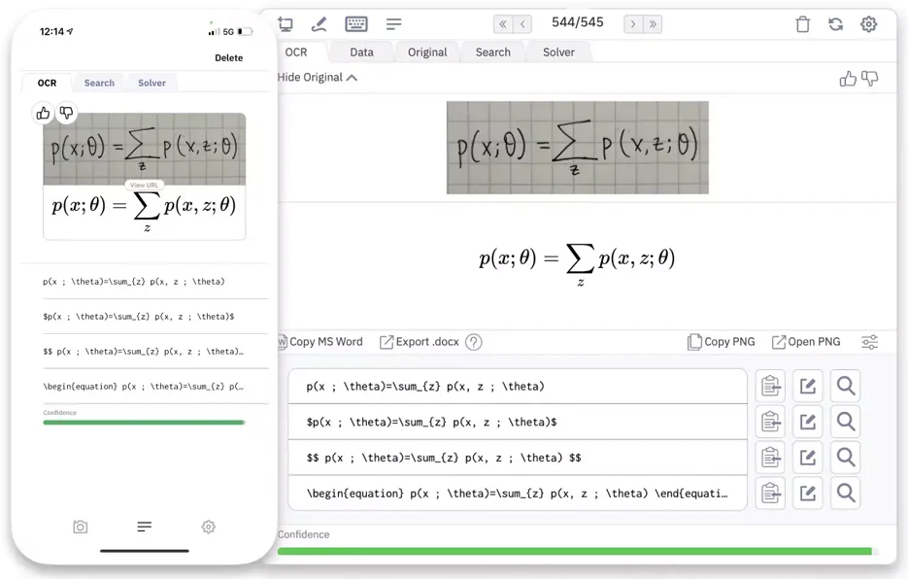Search the \begin{equation} row
This screenshot has width=908, height=579.
846,494
